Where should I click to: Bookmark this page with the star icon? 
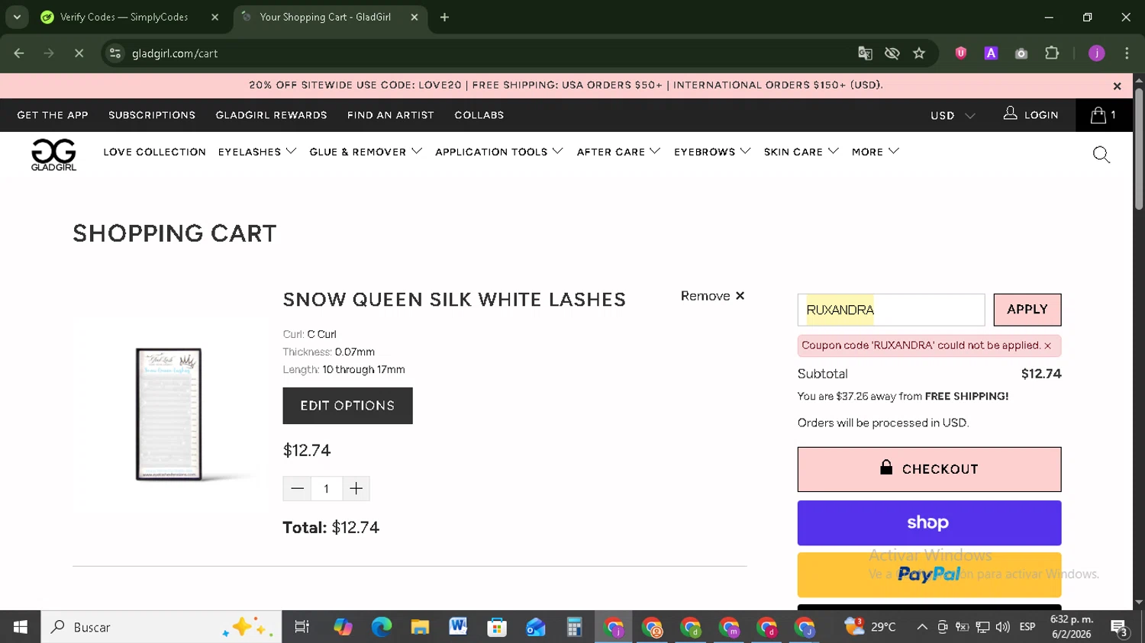(x=919, y=53)
